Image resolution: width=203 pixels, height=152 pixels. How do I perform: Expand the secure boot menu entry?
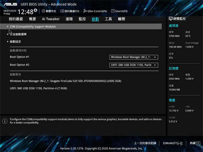click(18, 34)
